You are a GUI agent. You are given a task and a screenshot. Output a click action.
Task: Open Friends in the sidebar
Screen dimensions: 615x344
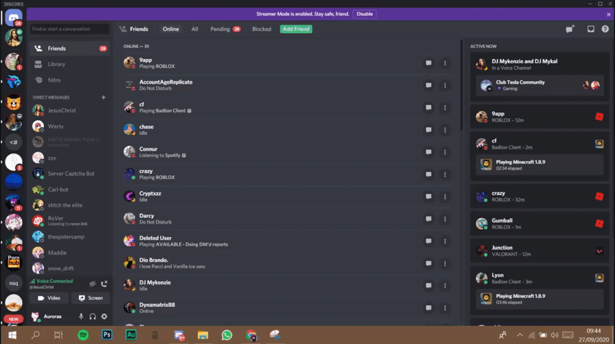coord(70,49)
